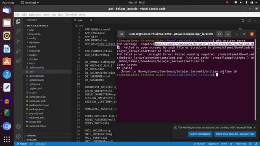The width and height of the screenshot is (260, 146).
Task: Open the Terminal menu in VS Code
Action: click(71, 15)
